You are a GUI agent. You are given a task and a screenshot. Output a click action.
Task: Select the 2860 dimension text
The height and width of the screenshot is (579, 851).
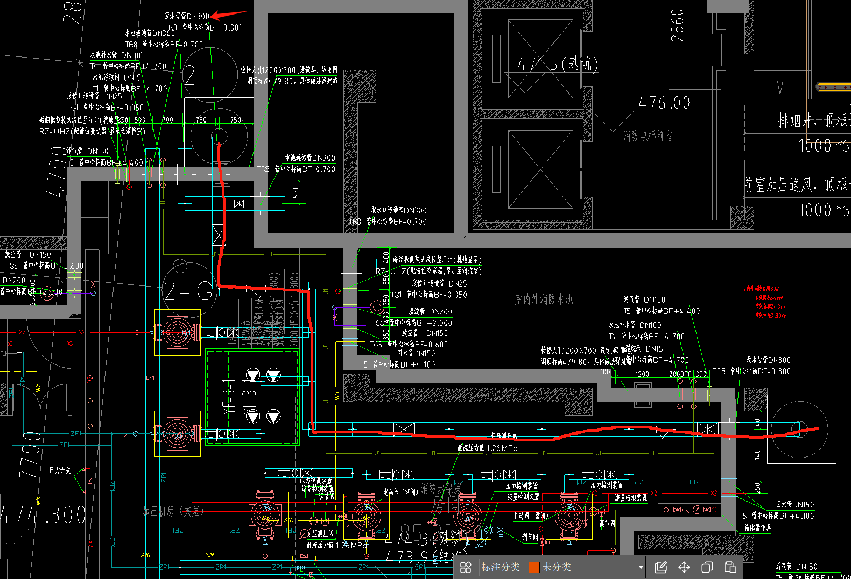[x=677, y=25]
